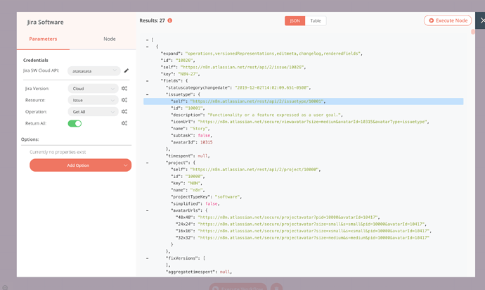Open the gears options beside Return All
Screen dimensions: 485x290
click(124, 123)
